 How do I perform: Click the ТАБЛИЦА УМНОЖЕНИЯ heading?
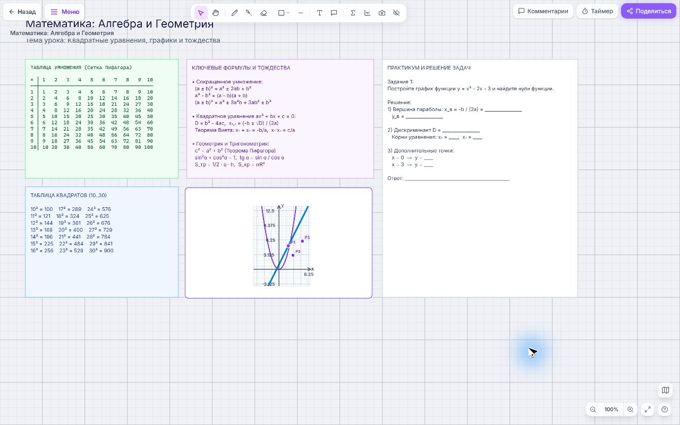tap(81, 67)
